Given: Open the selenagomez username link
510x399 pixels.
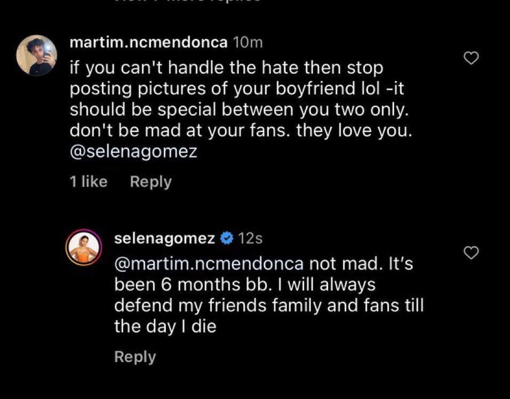Looking at the screenshot, I should [x=165, y=239].
